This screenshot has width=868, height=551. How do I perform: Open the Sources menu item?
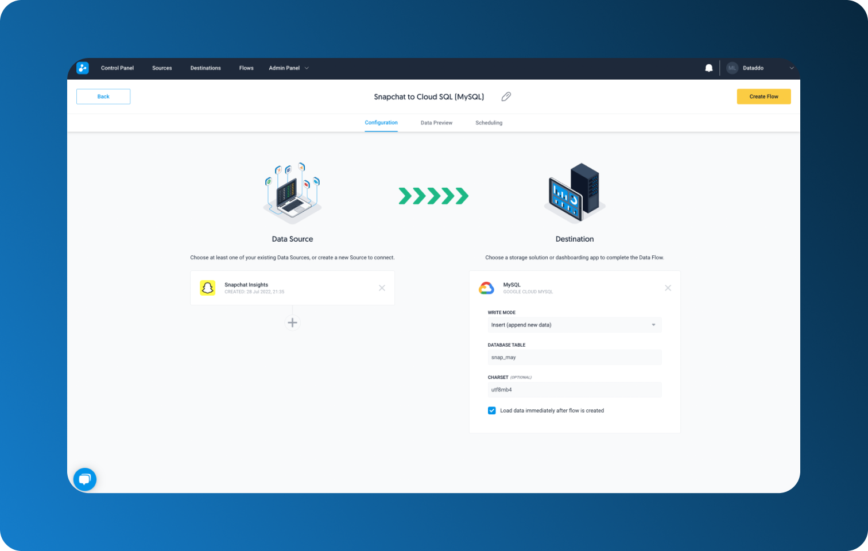pyautogui.click(x=162, y=68)
